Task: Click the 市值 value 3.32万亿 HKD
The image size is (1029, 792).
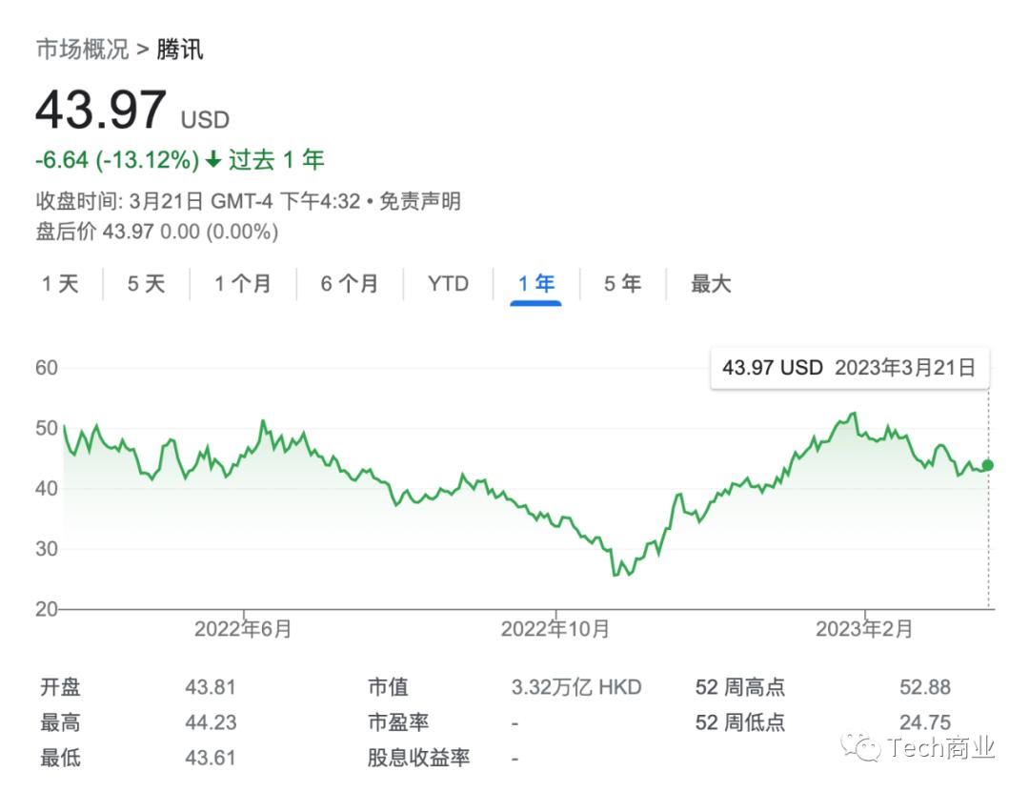Action: click(576, 687)
